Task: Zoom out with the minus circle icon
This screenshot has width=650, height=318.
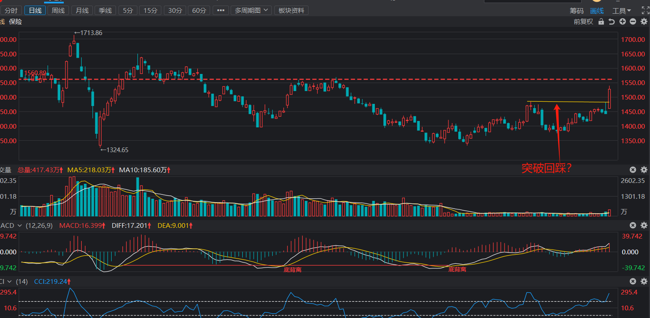Action: coord(633,22)
